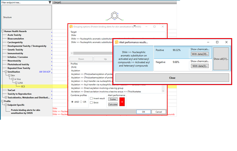Select (N/A) in Profiles list
Screen dimensions: 237x151
74,67
